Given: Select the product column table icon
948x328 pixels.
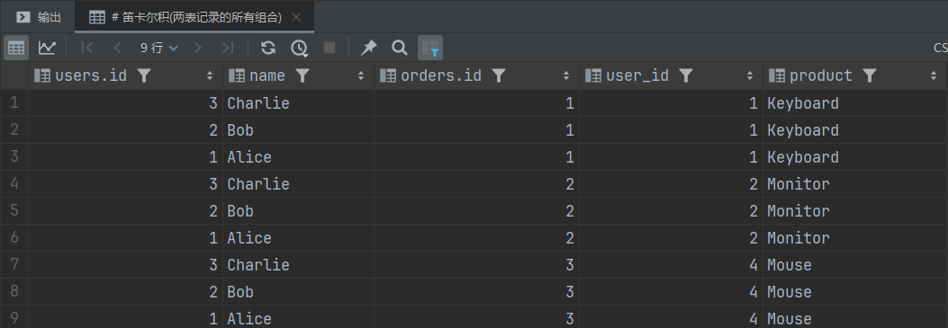Looking at the screenshot, I should [x=776, y=75].
